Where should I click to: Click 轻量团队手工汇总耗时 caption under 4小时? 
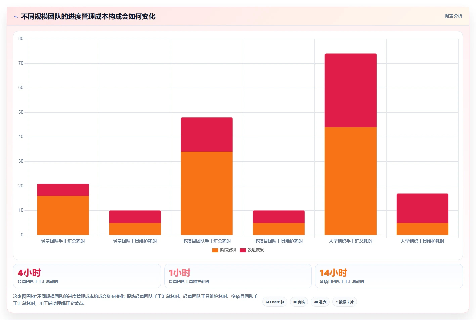38,282
